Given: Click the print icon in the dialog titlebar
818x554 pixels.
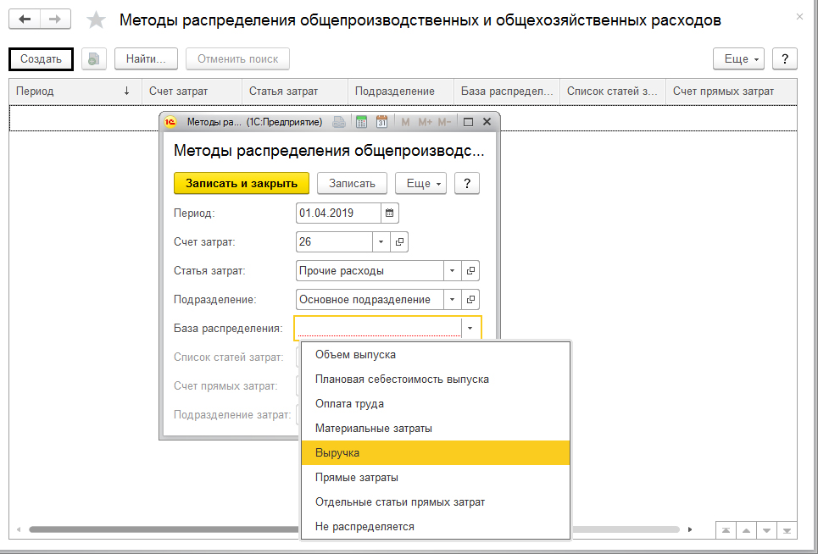Looking at the screenshot, I should (x=339, y=122).
